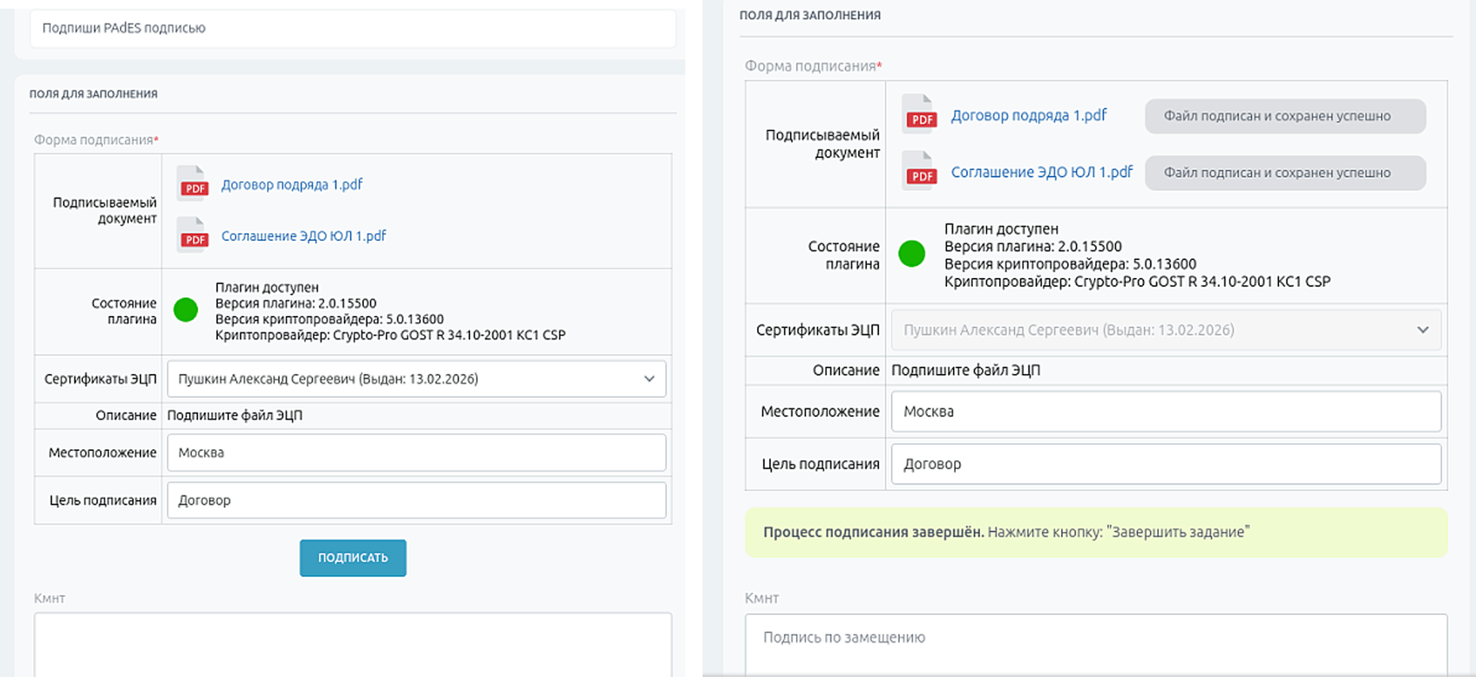Click PDF icon for Соглашение ЭДО ЮЛ in unsigned form
The width and height of the screenshot is (1476, 677).
(193, 235)
